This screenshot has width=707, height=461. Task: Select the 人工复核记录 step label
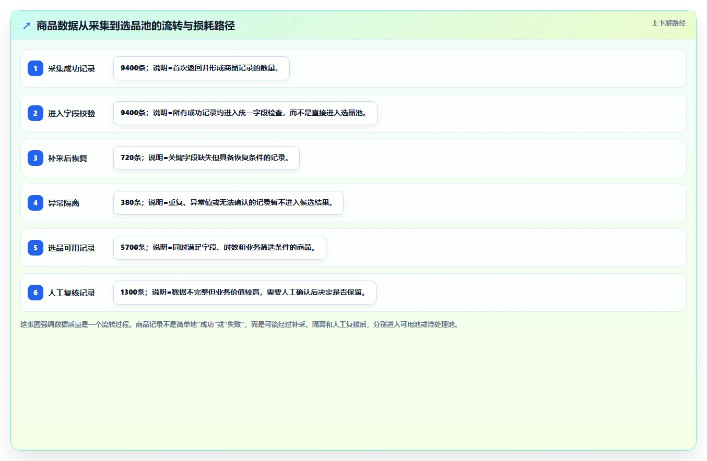pyautogui.click(x=72, y=293)
